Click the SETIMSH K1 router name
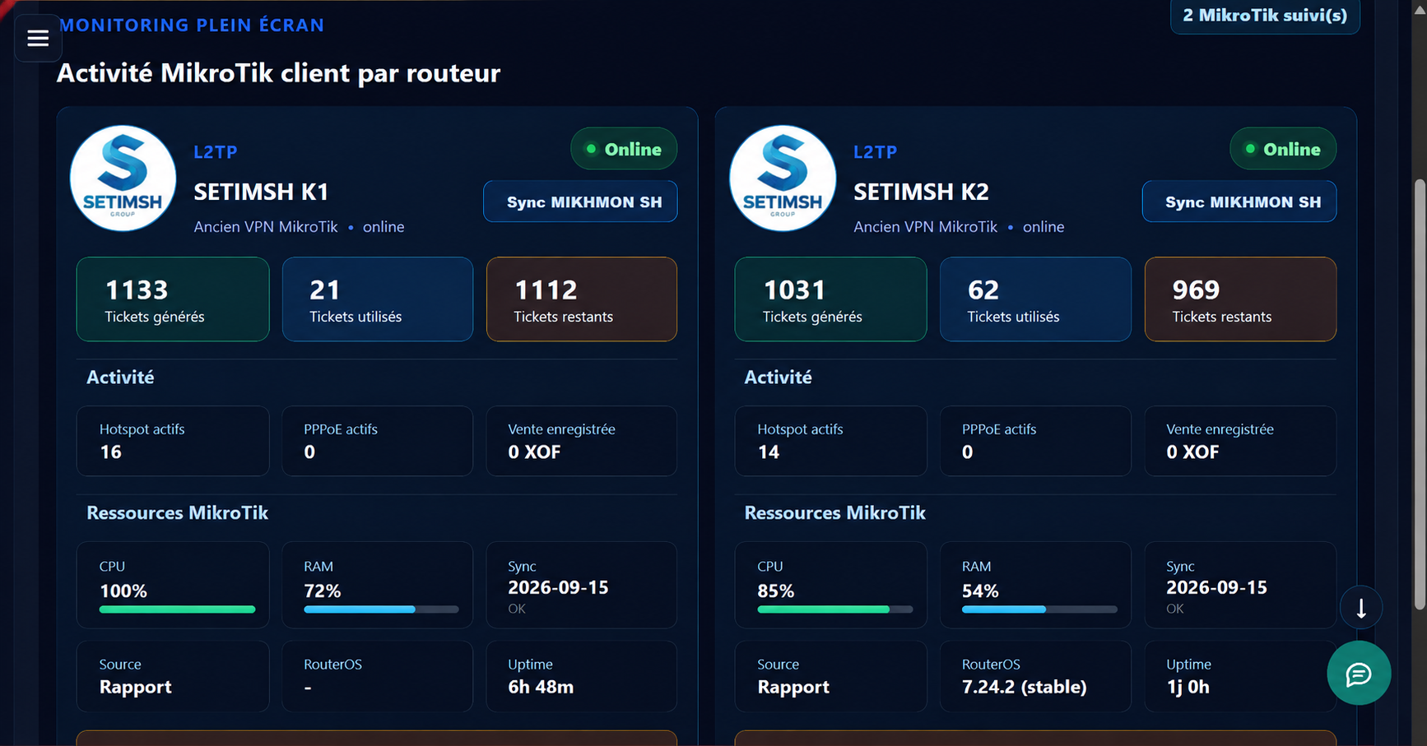This screenshot has height=746, width=1427. [262, 192]
